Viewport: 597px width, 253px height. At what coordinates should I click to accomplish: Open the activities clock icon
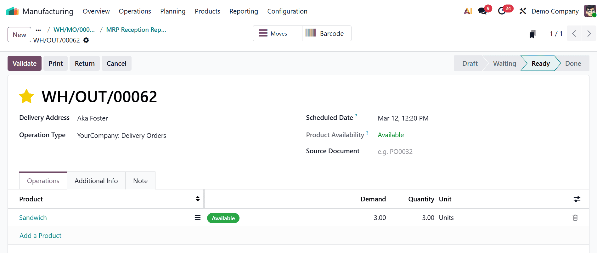pos(502,11)
